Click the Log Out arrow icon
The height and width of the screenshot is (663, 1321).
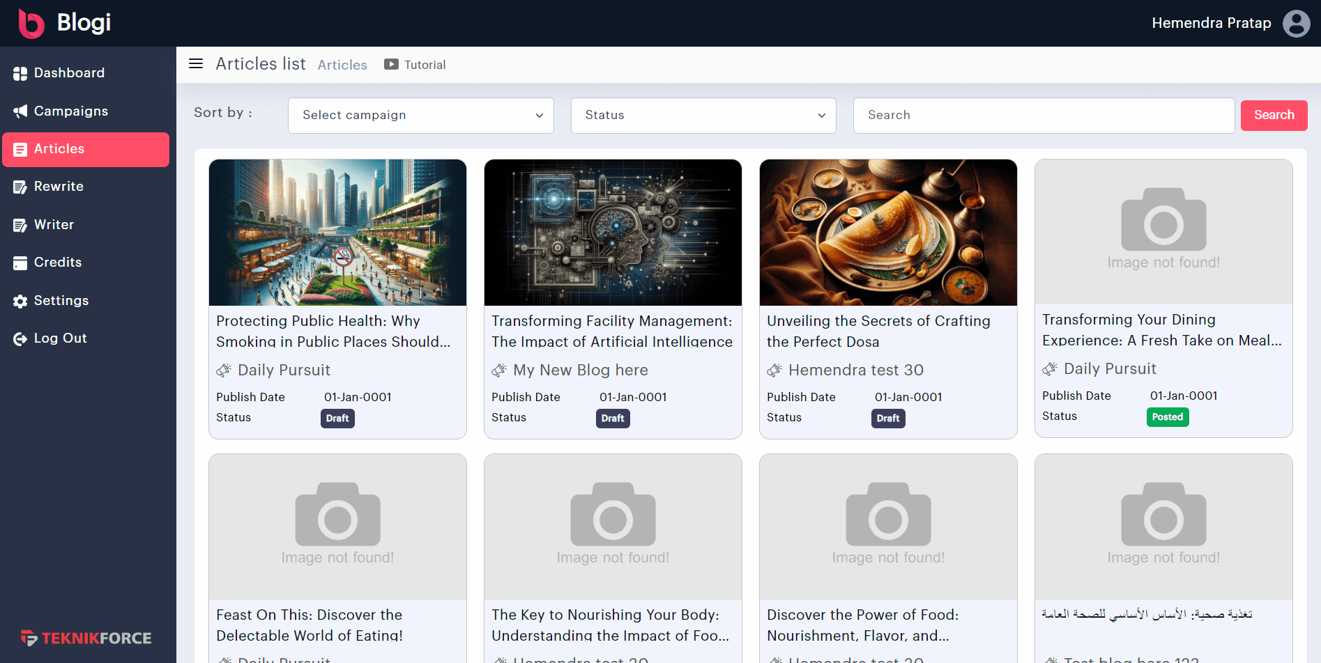pos(20,338)
